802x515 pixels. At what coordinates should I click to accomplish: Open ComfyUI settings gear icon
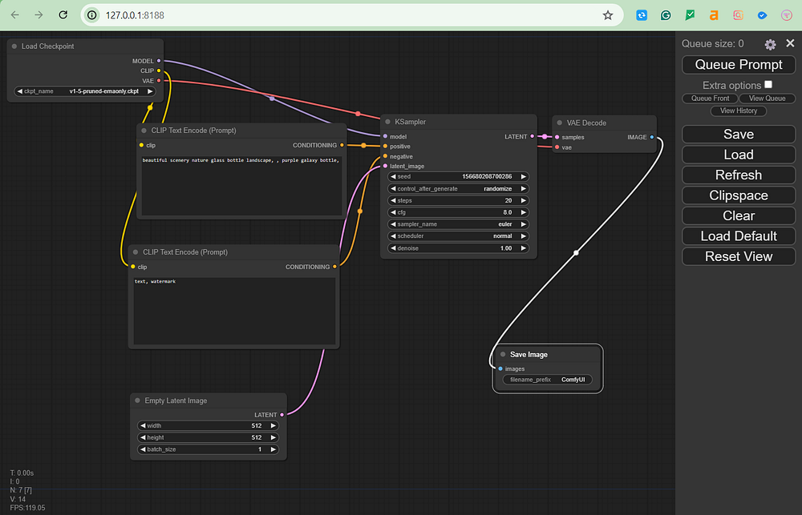click(770, 44)
